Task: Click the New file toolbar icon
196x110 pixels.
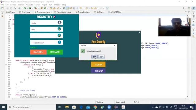Action: click(x=2, y=8)
